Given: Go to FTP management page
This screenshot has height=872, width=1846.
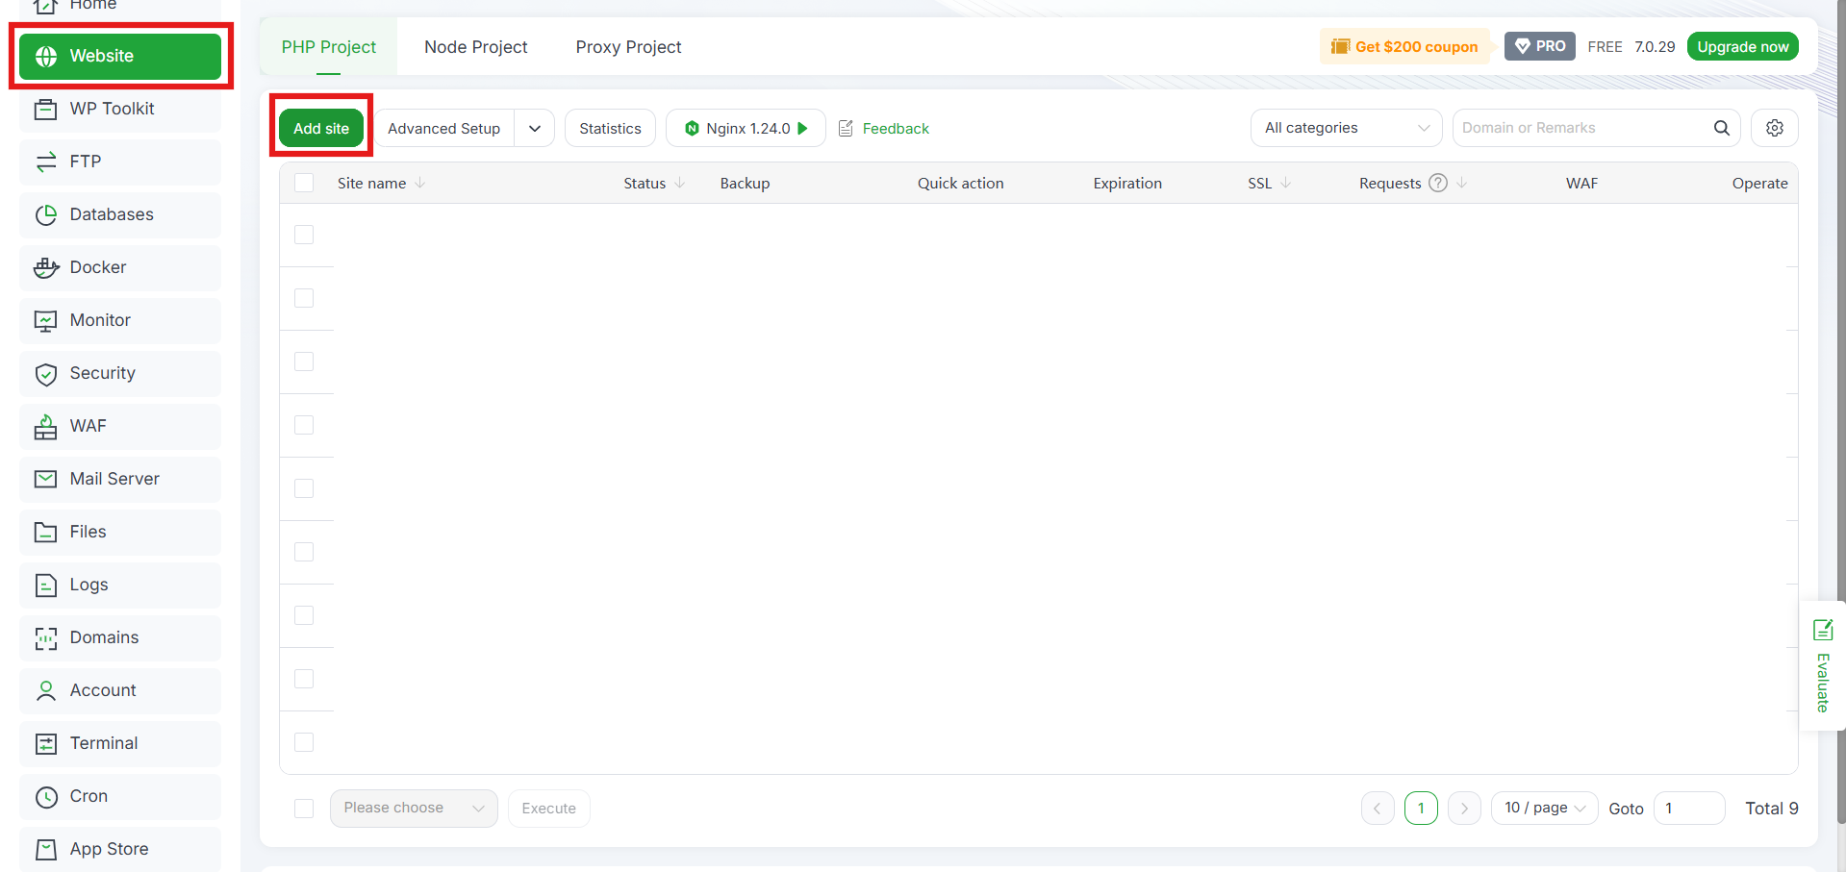Looking at the screenshot, I should tap(120, 162).
